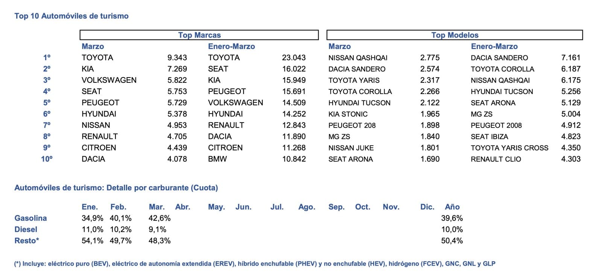The image size is (602, 275).
Task: Click the Top 10 Automóviles de turismo title
Action: pyautogui.click(x=71, y=16)
